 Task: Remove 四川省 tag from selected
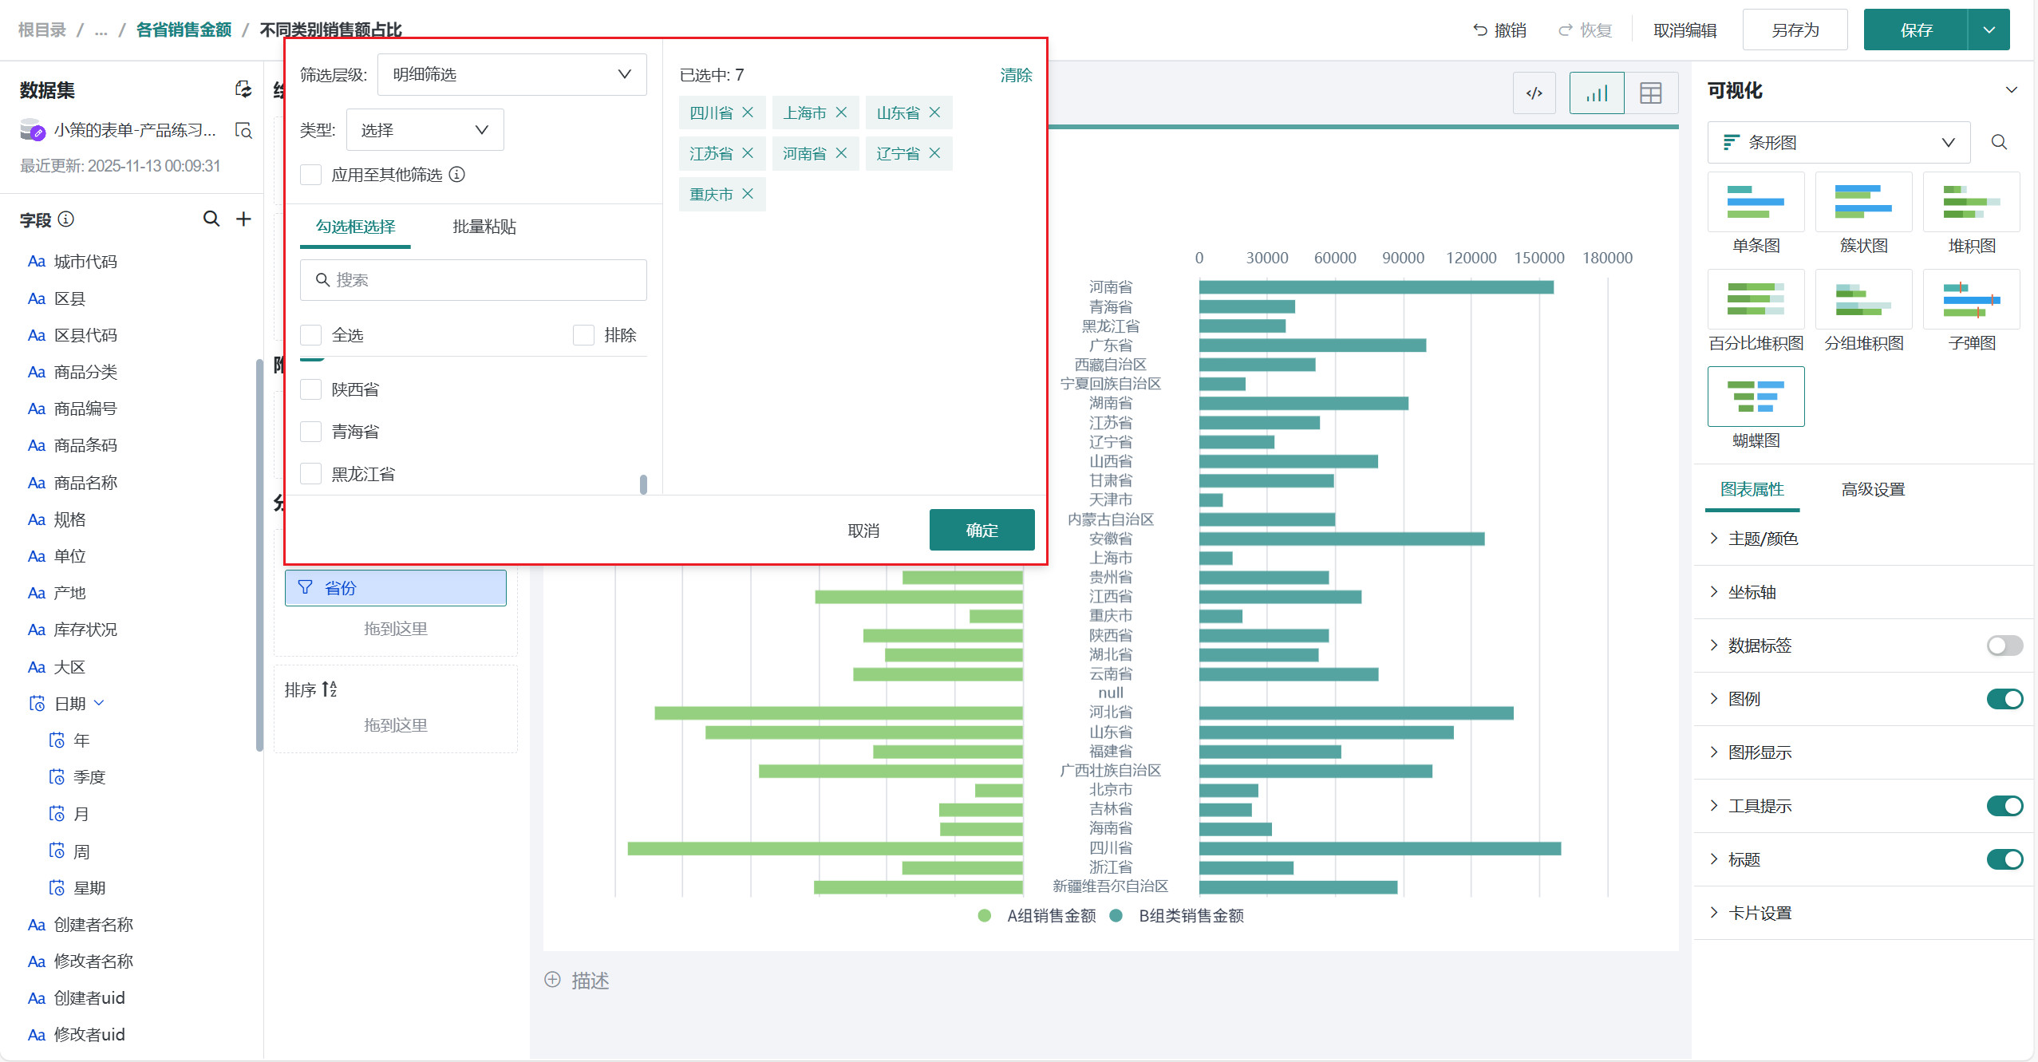click(748, 113)
